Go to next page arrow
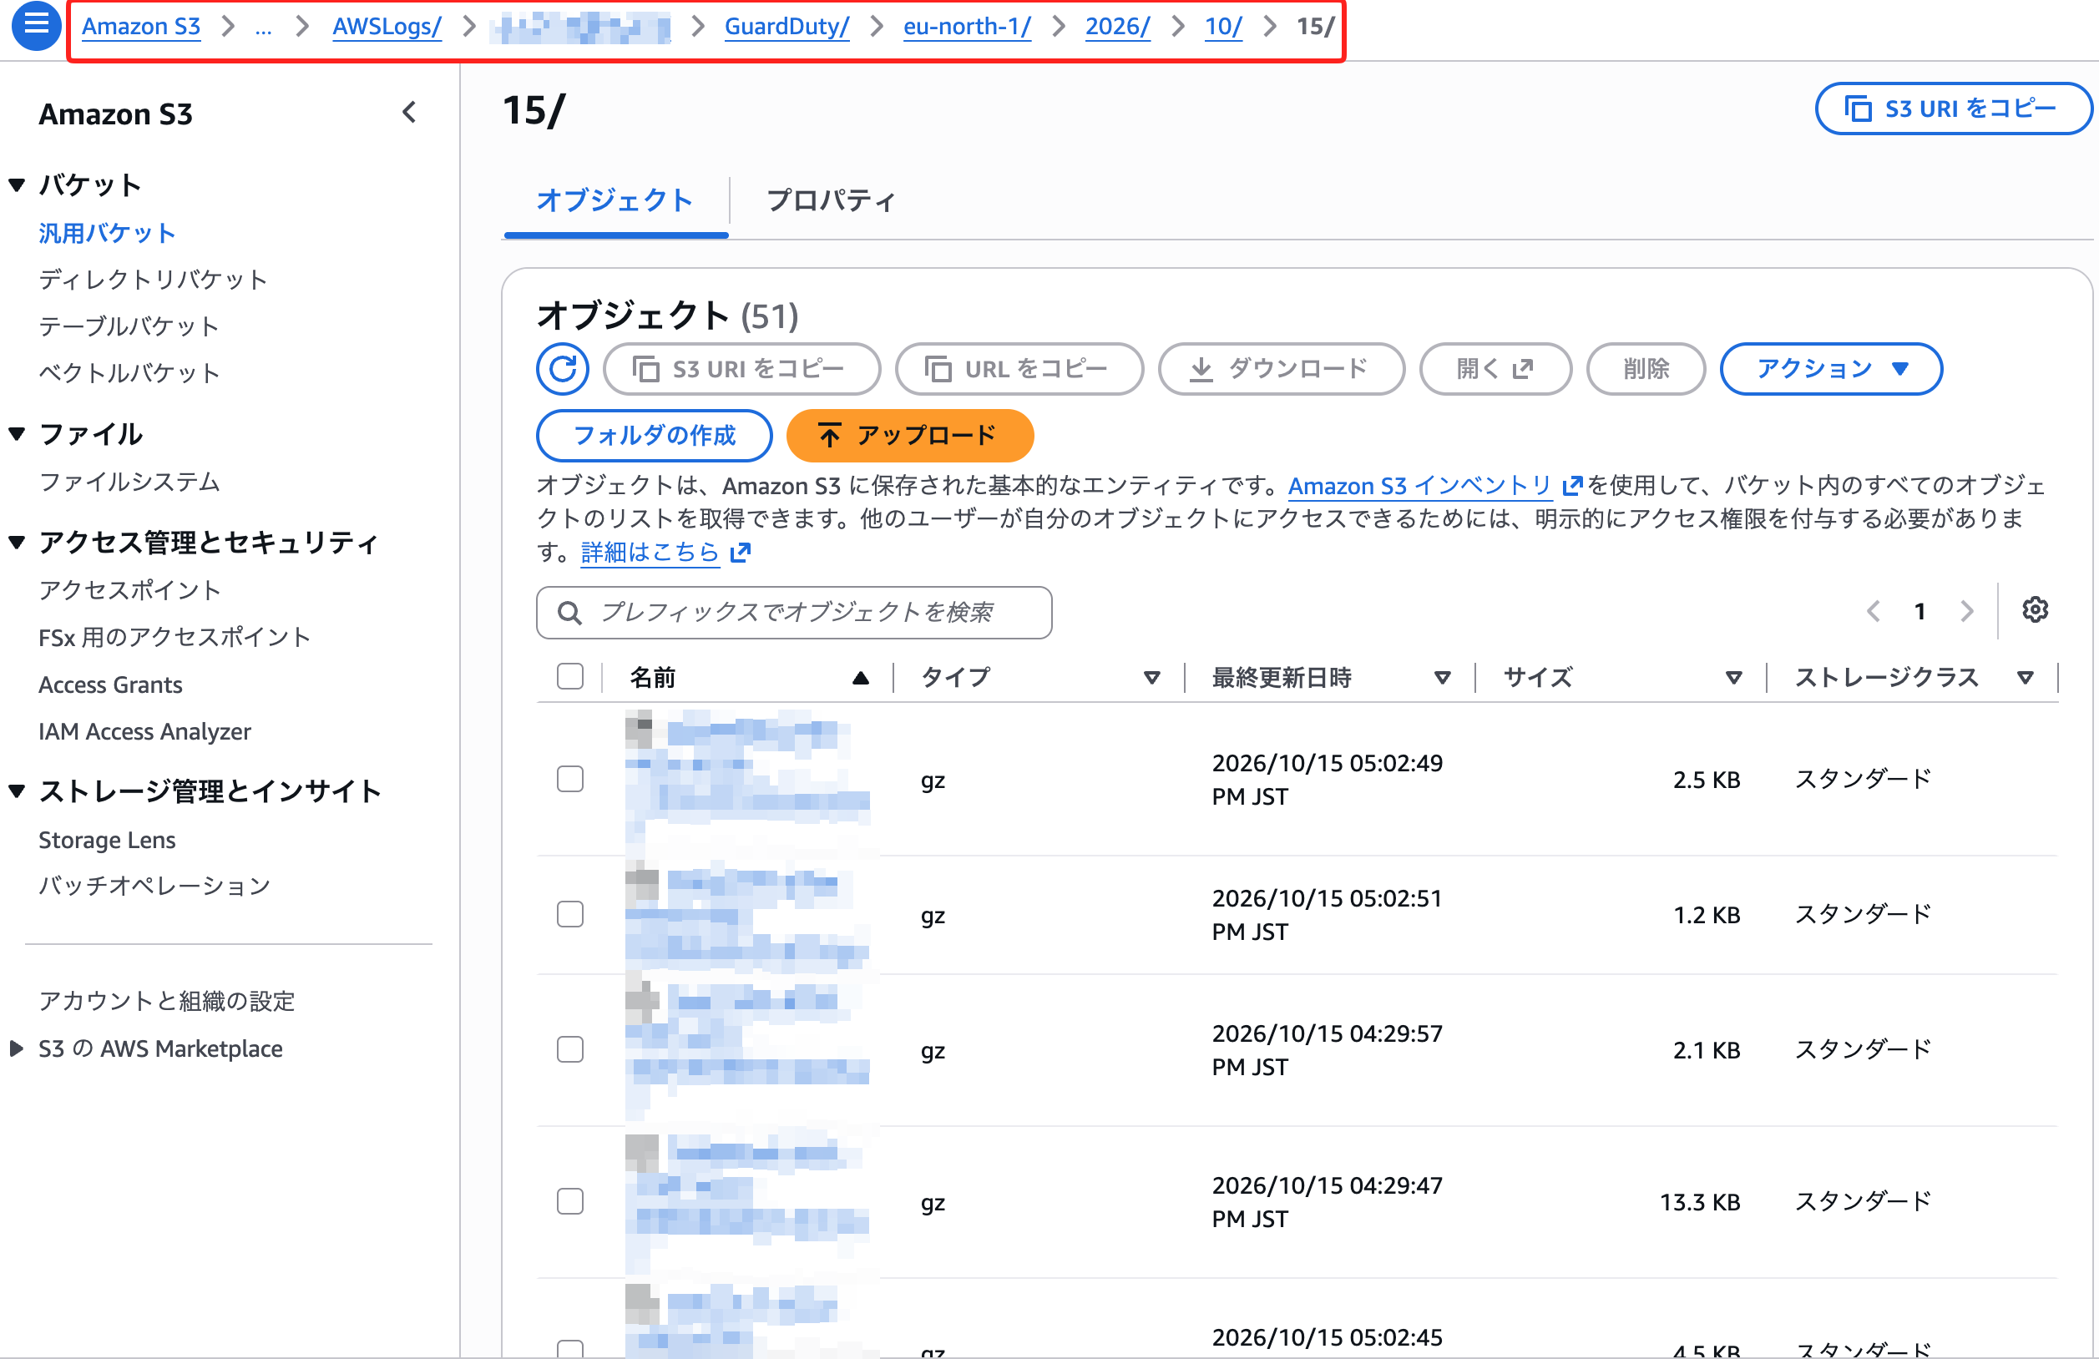This screenshot has width=2099, height=1359. 1967,611
